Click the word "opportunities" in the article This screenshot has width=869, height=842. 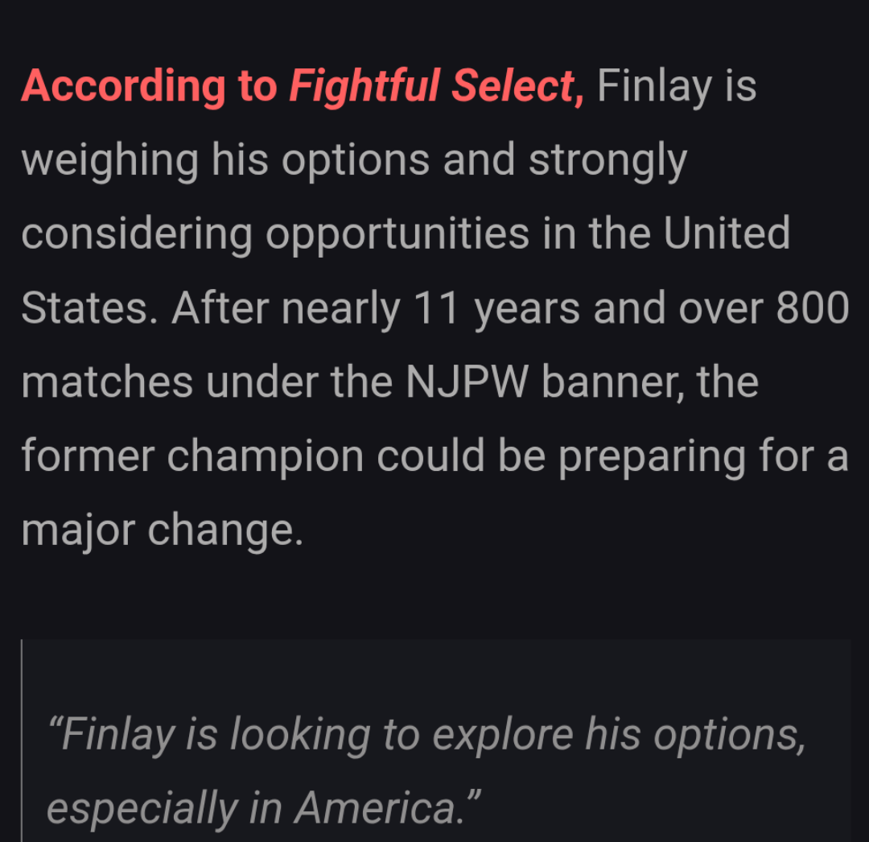(397, 233)
